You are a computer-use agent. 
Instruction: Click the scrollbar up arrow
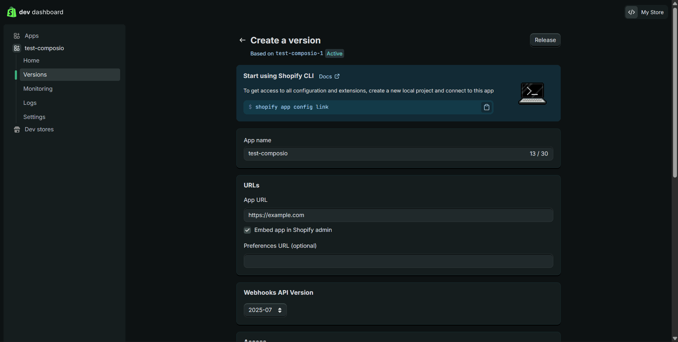675,3
